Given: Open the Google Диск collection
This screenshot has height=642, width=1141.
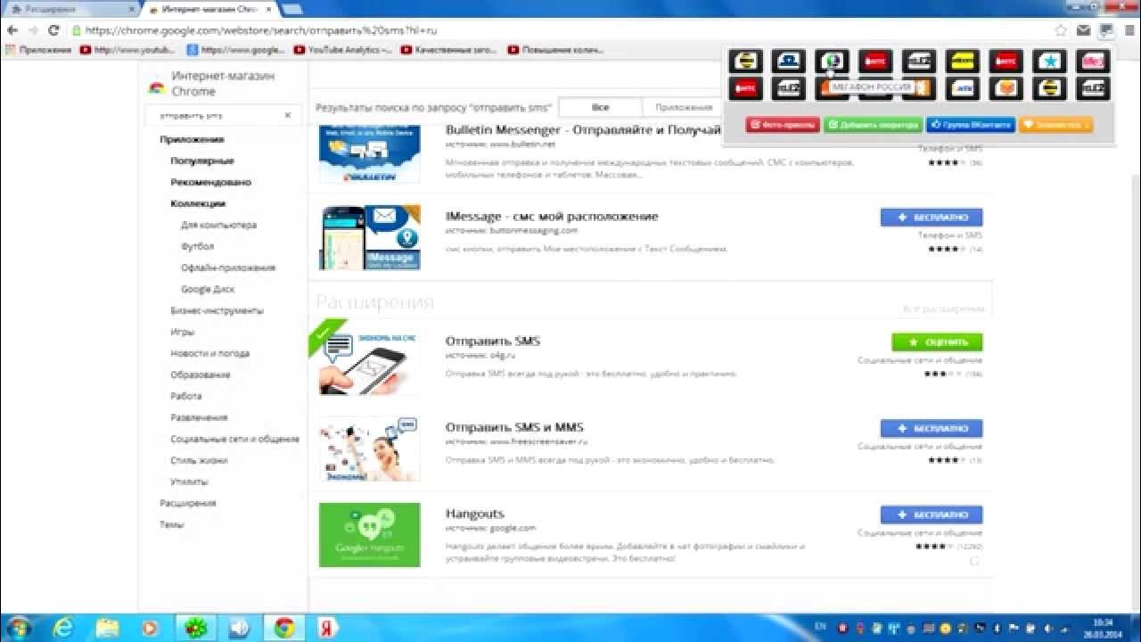Looking at the screenshot, I should click(x=208, y=289).
